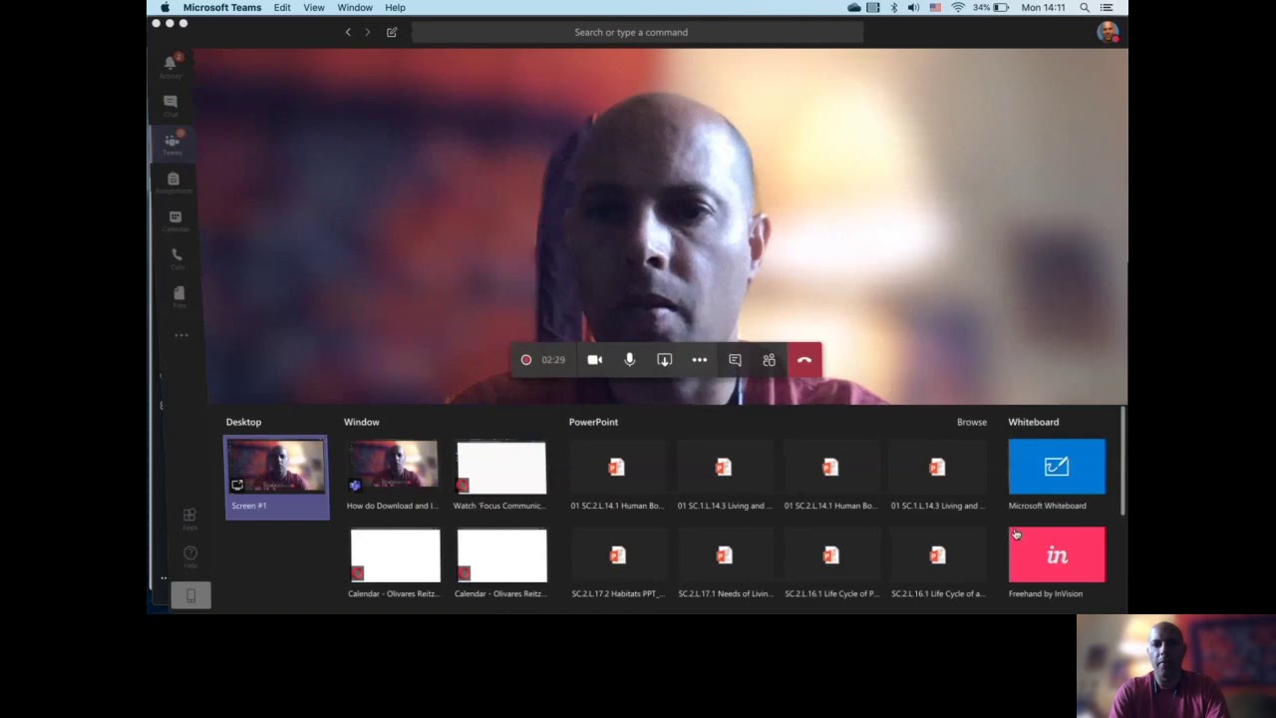This screenshot has height=718, width=1276.
Task: Open Bluetooth status in menu bar
Action: [x=894, y=7]
